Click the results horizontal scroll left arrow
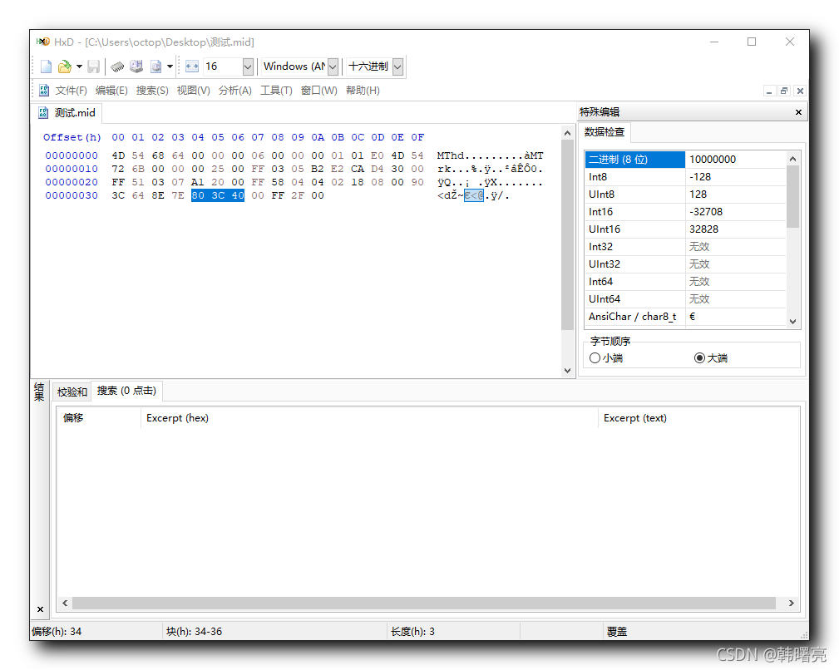This screenshot has height=670, width=839. pos(65,603)
